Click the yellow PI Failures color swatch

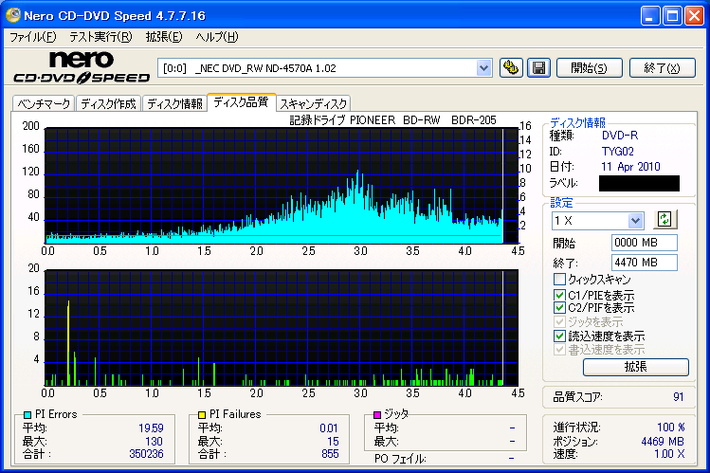[202, 414]
